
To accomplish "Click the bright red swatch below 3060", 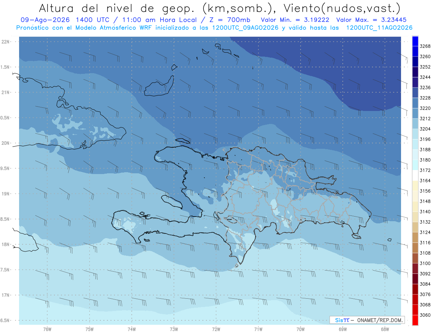I will point(415,320).
